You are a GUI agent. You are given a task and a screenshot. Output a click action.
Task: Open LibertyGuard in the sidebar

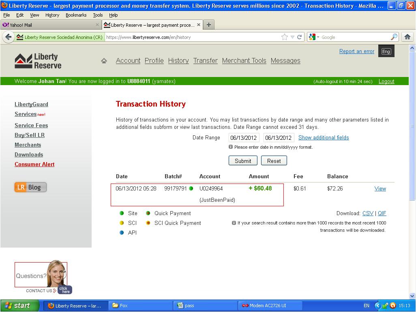click(31, 105)
